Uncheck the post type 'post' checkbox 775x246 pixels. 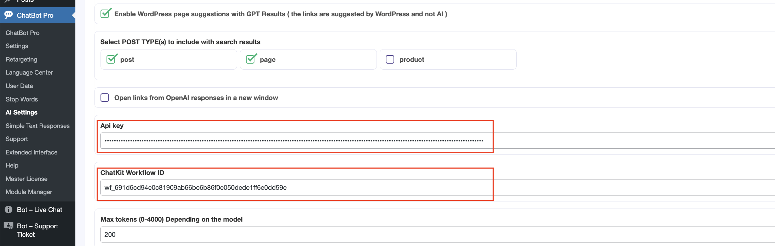coord(111,59)
